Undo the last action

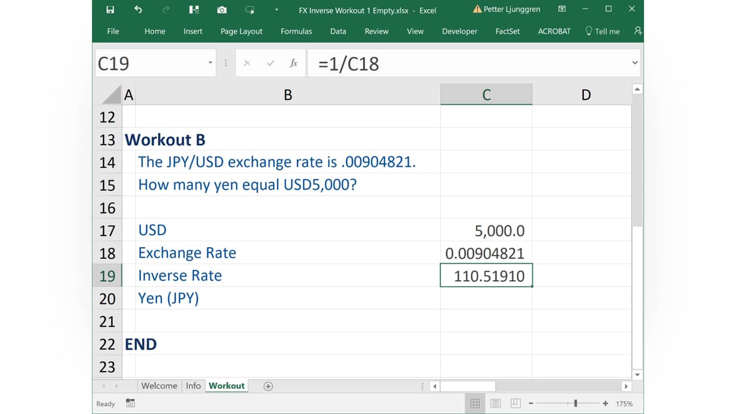click(138, 10)
